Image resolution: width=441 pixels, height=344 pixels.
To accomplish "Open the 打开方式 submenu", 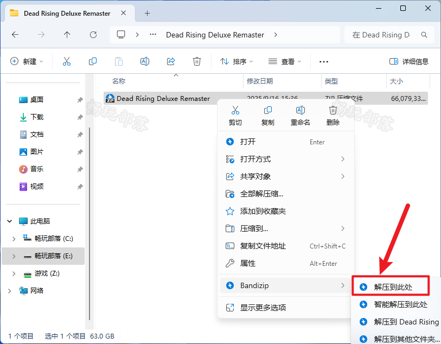I will pos(286,159).
